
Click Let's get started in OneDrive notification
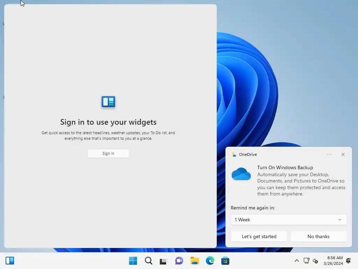(x=259, y=236)
